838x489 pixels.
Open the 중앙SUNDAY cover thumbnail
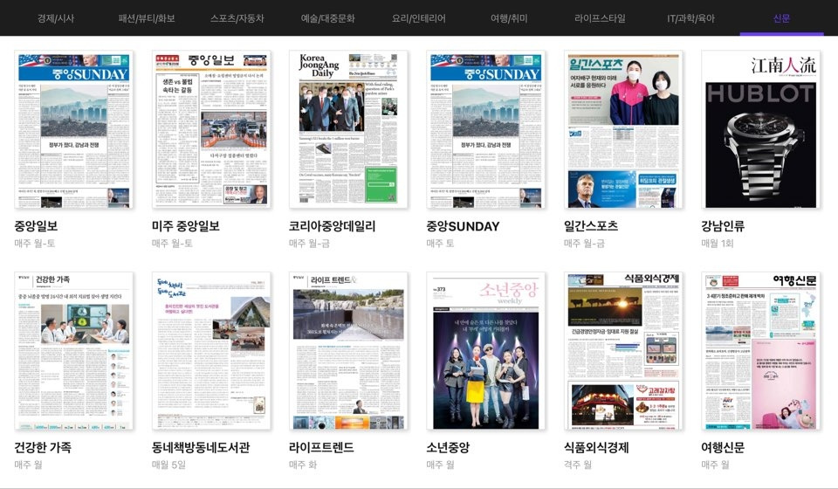click(x=486, y=129)
